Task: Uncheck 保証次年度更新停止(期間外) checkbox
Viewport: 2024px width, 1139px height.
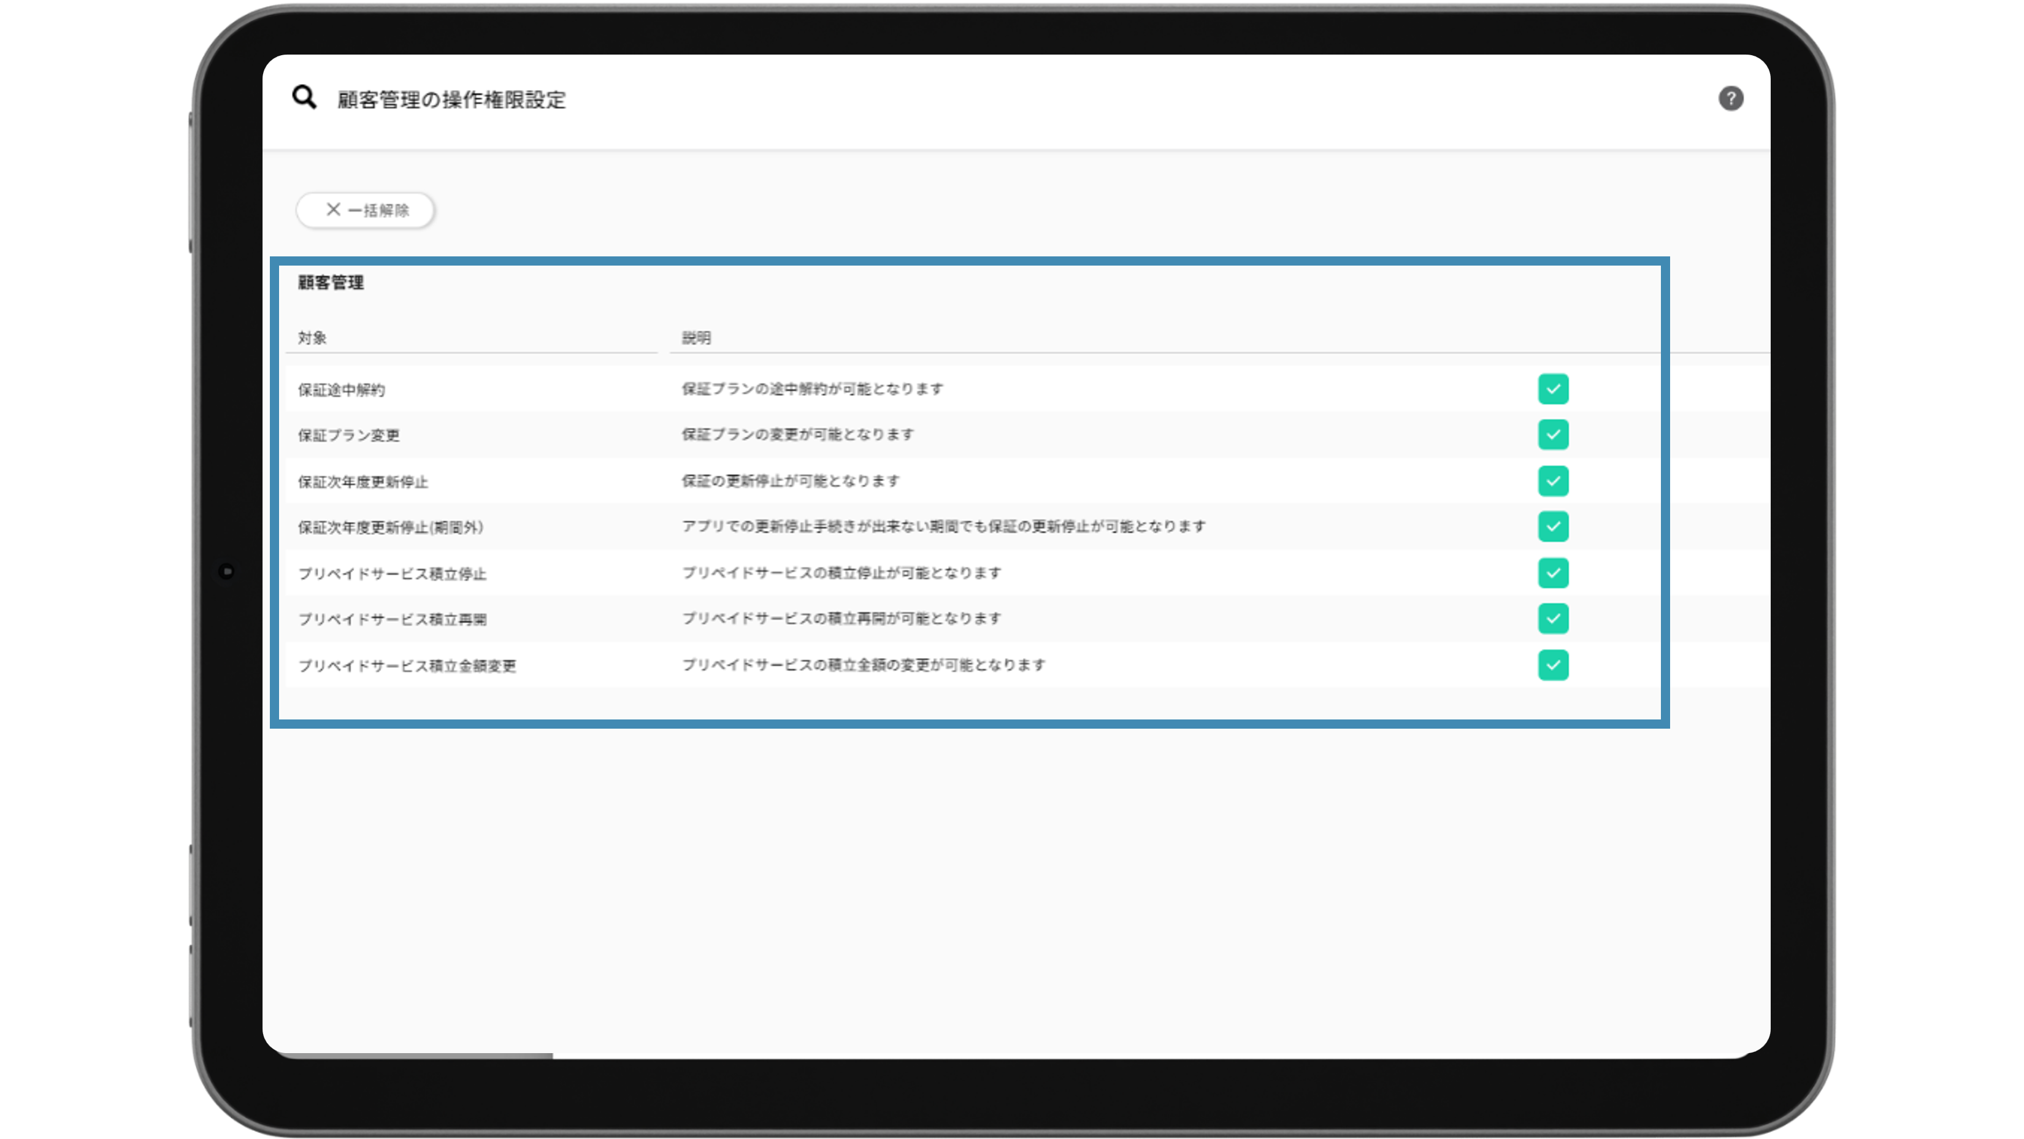Action: (1552, 527)
